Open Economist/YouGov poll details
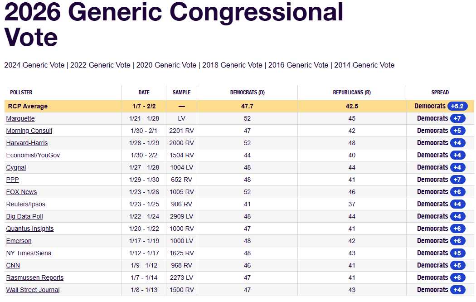The height and width of the screenshot is (302, 476). point(33,155)
